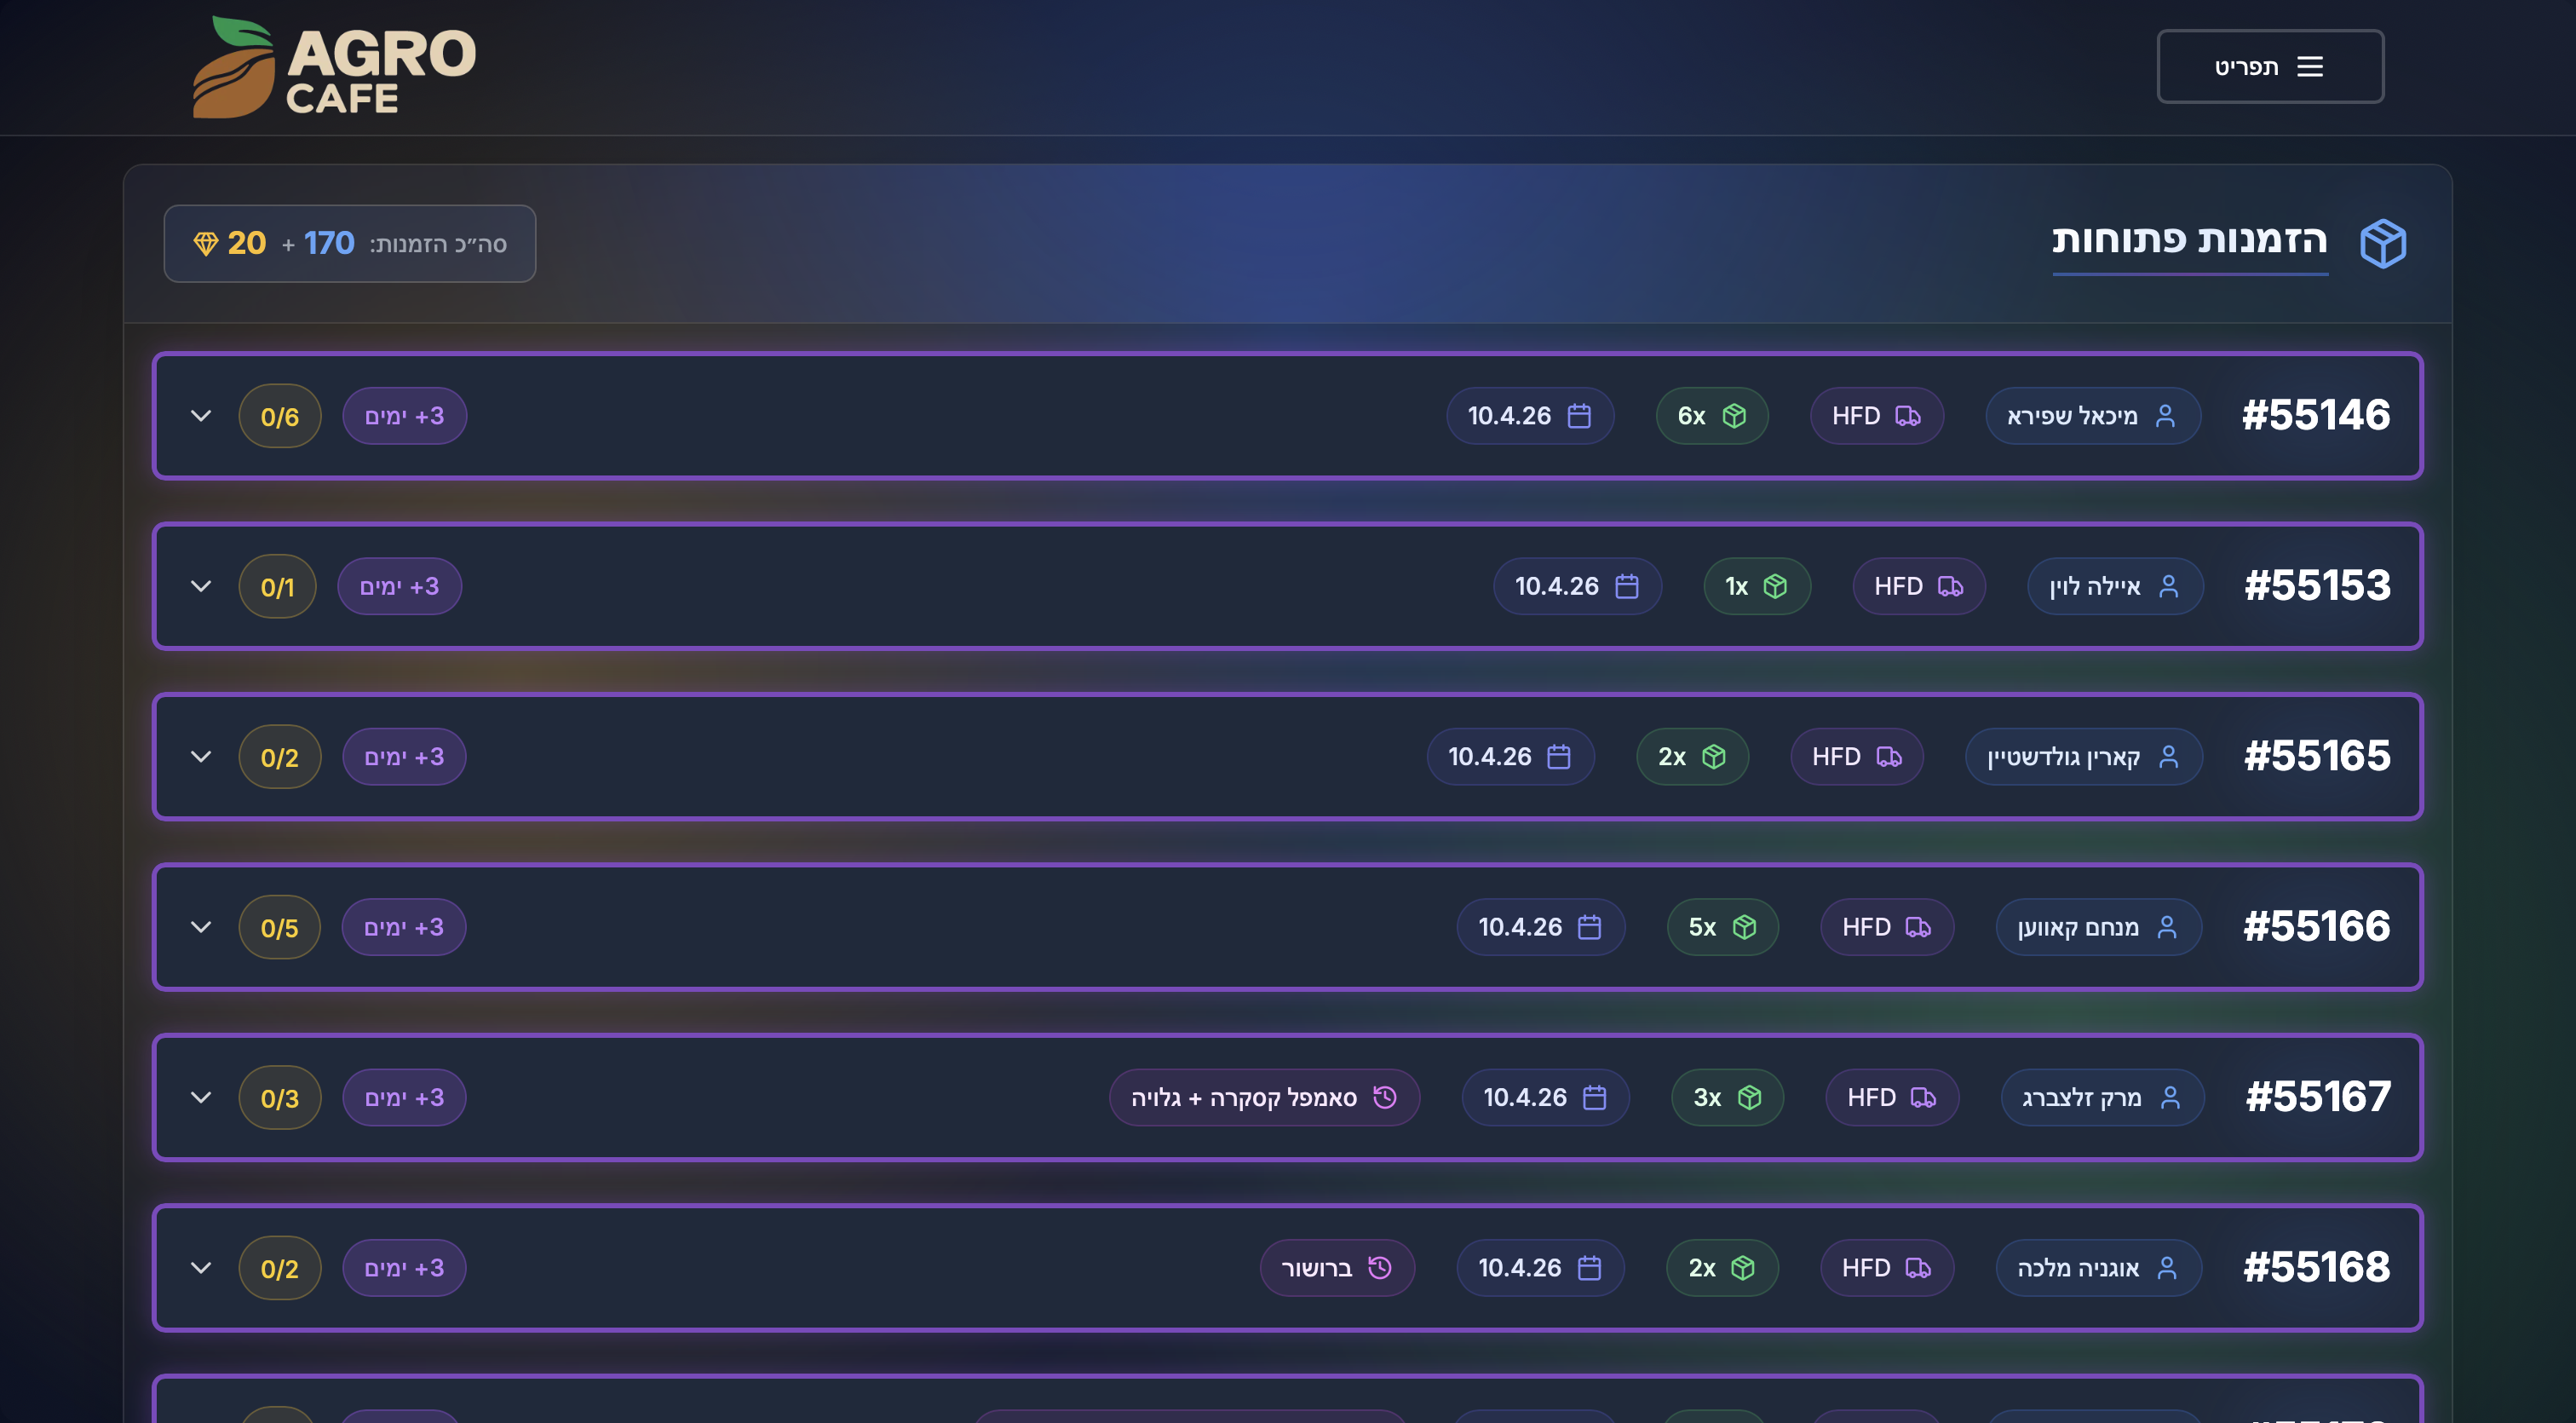Image resolution: width=2576 pixels, height=1423 pixels.
Task: Click the calendar icon on order #55153
Action: 1627,587
